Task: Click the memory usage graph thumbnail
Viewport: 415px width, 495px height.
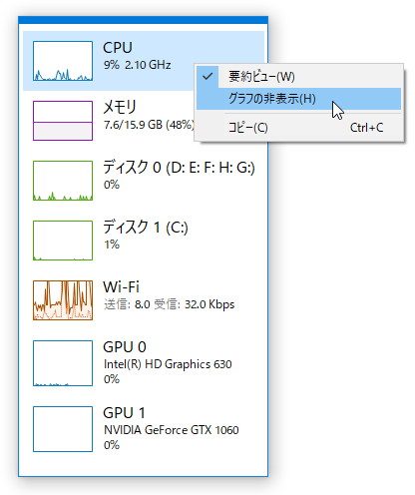Action: coord(63,121)
